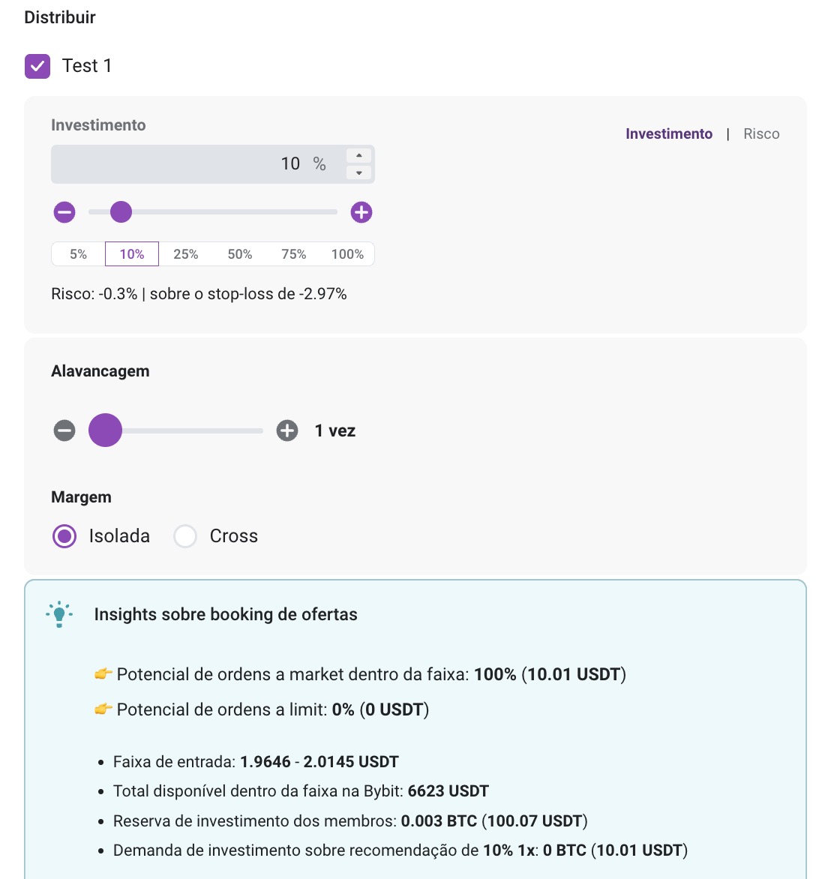Switch to the Investimento tab
Image resolution: width=816 pixels, height=879 pixels.
pyautogui.click(x=668, y=134)
